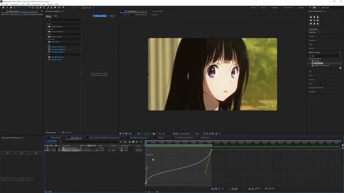Select the Brush tool
Viewport: 344px width, 193px height.
coord(48,8)
